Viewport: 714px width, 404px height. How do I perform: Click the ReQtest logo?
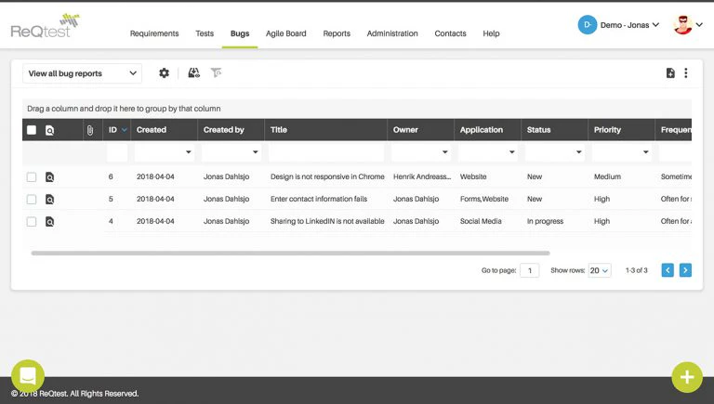pos(45,26)
